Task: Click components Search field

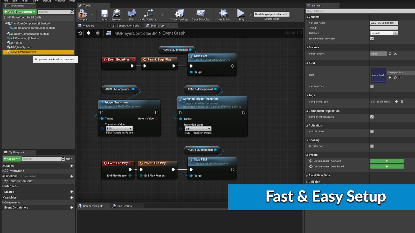Action: [56, 12]
